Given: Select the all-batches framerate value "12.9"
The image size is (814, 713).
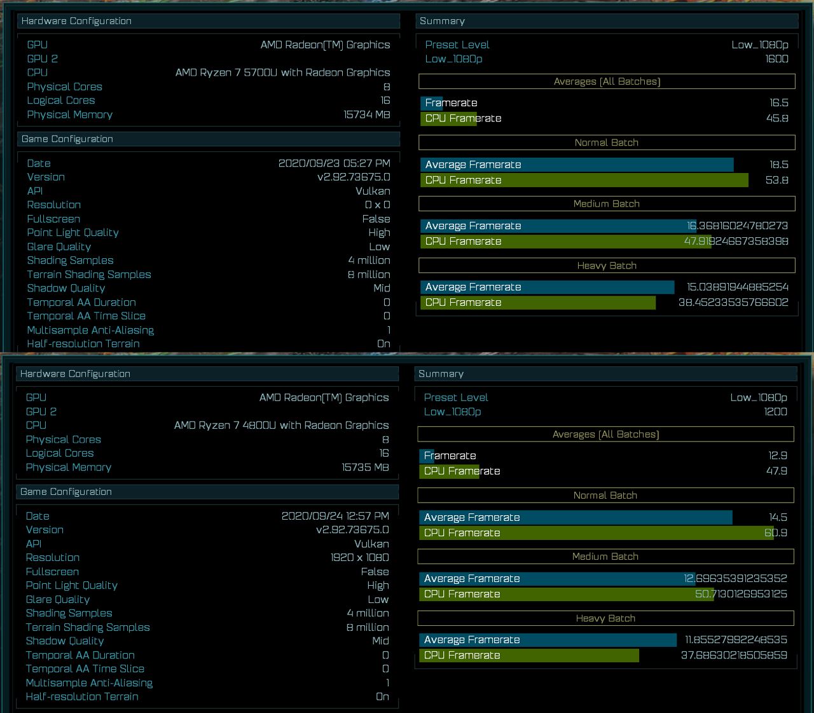Looking at the screenshot, I should (778, 455).
